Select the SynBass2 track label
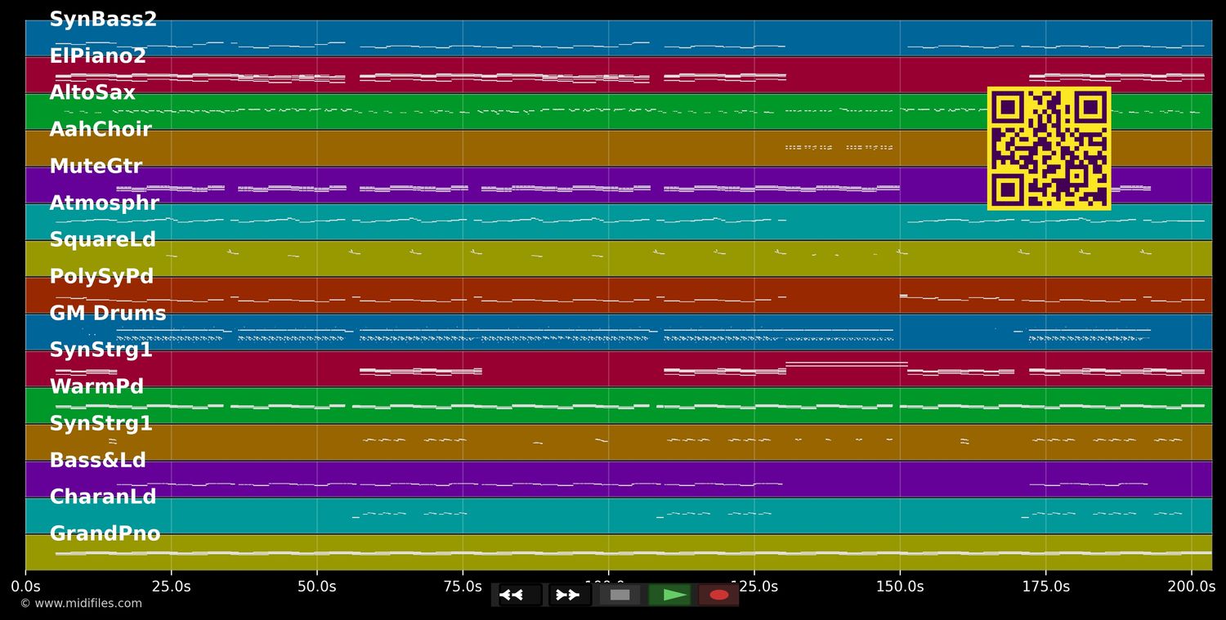The image size is (1226, 620). (103, 20)
